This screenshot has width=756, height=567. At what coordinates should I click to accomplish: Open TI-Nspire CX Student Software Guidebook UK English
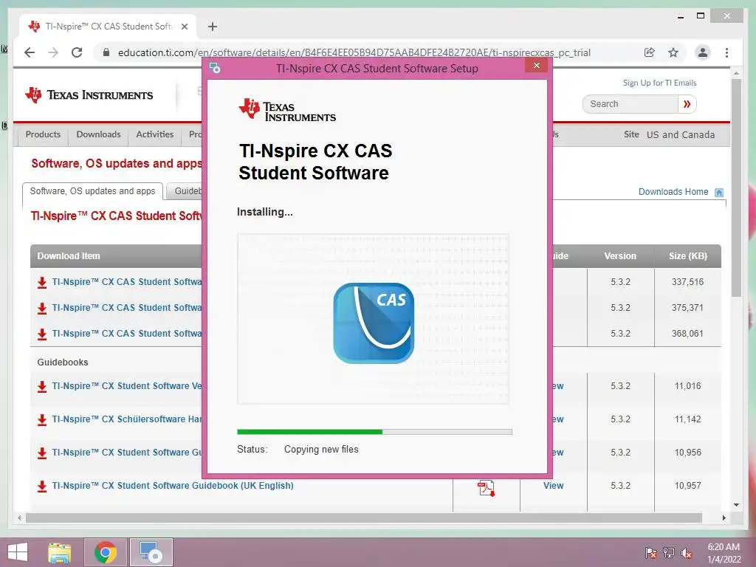(173, 486)
